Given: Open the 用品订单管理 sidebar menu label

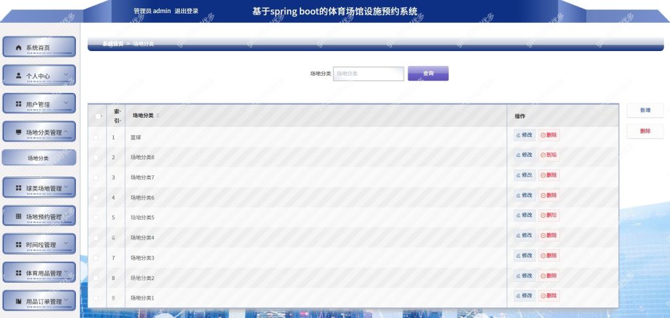Looking at the screenshot, I should (44, 302).
